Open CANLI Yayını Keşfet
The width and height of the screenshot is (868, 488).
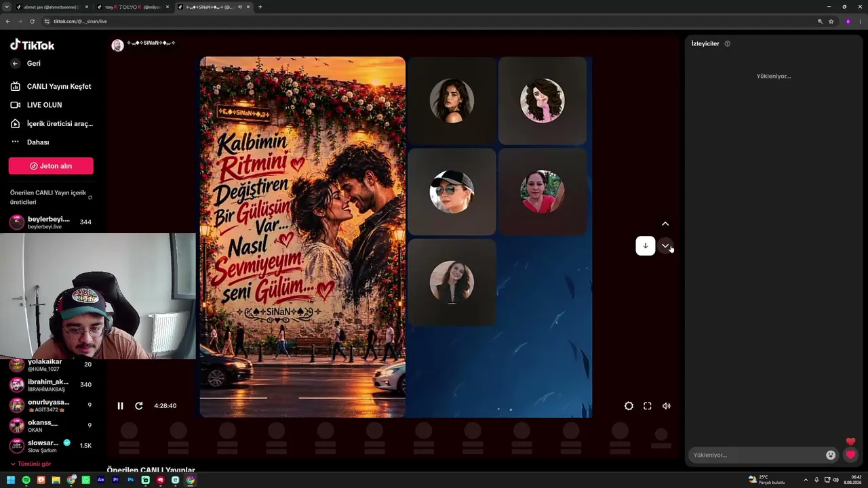(52, 86)
